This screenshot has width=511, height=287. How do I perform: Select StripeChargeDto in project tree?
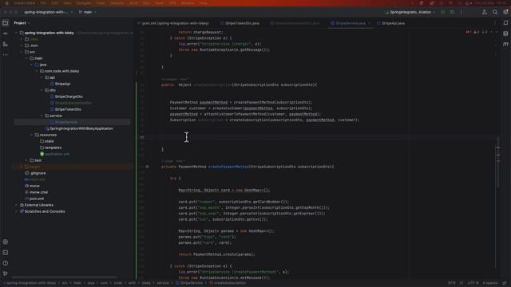[x=69, y=96]
